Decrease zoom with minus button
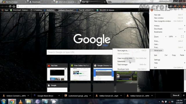This screenshot has height=104, width=186. coord(166,37)
